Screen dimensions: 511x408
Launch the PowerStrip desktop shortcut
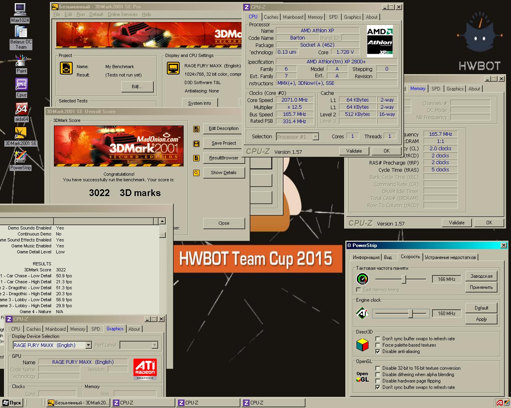coord(20,161)
